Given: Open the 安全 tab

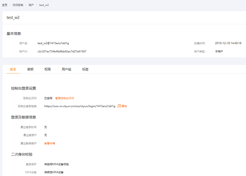Looking at the screenshot, I should [13, 69].
